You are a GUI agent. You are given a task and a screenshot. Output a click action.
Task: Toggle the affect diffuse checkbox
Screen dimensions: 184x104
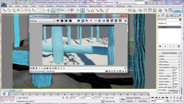[x=179, y=62]
